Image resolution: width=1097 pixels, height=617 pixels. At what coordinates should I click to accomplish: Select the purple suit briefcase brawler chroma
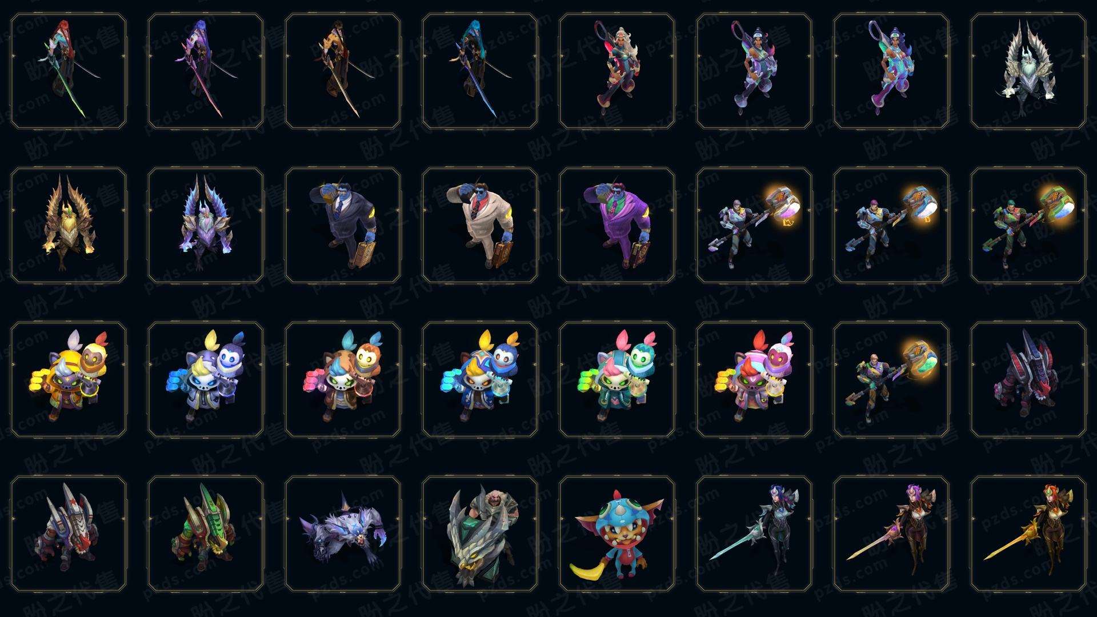(x=617, y=225)
